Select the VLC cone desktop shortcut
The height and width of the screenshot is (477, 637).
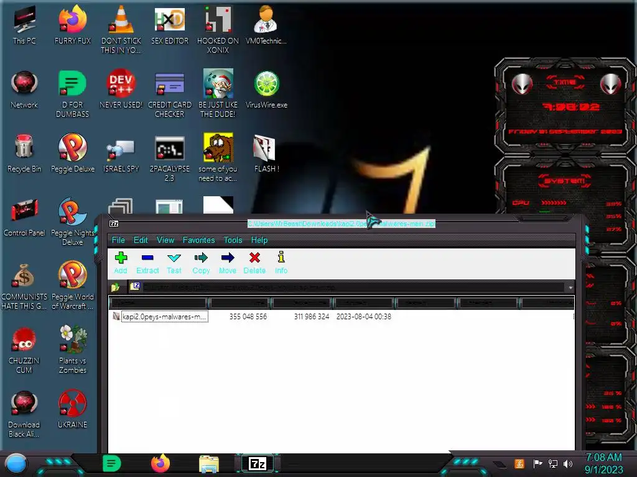(x=121, y=29)
